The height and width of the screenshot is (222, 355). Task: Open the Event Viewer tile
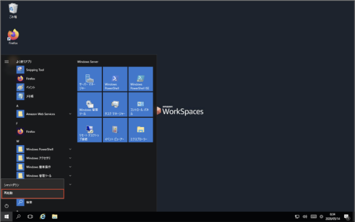115,130
